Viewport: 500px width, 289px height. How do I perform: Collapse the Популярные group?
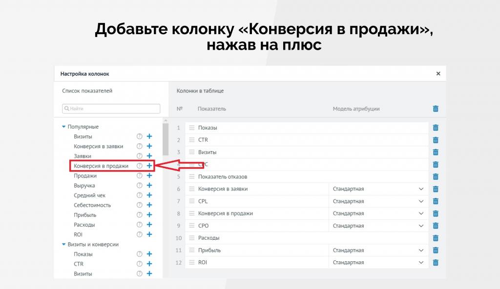pyautogui.click(x=63, y=127)
